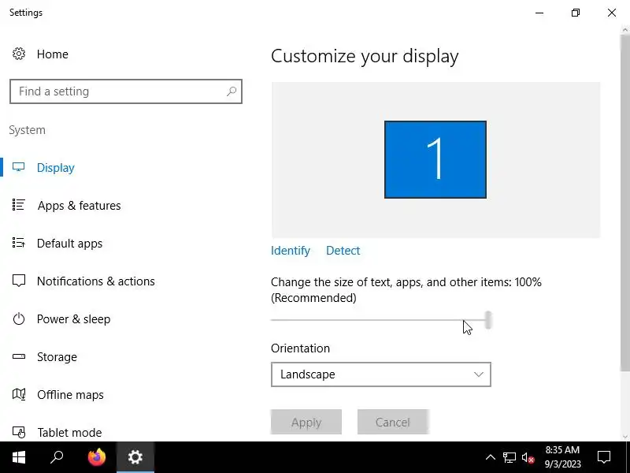Open Storage settings
The image size is (630, 473).
57,357
